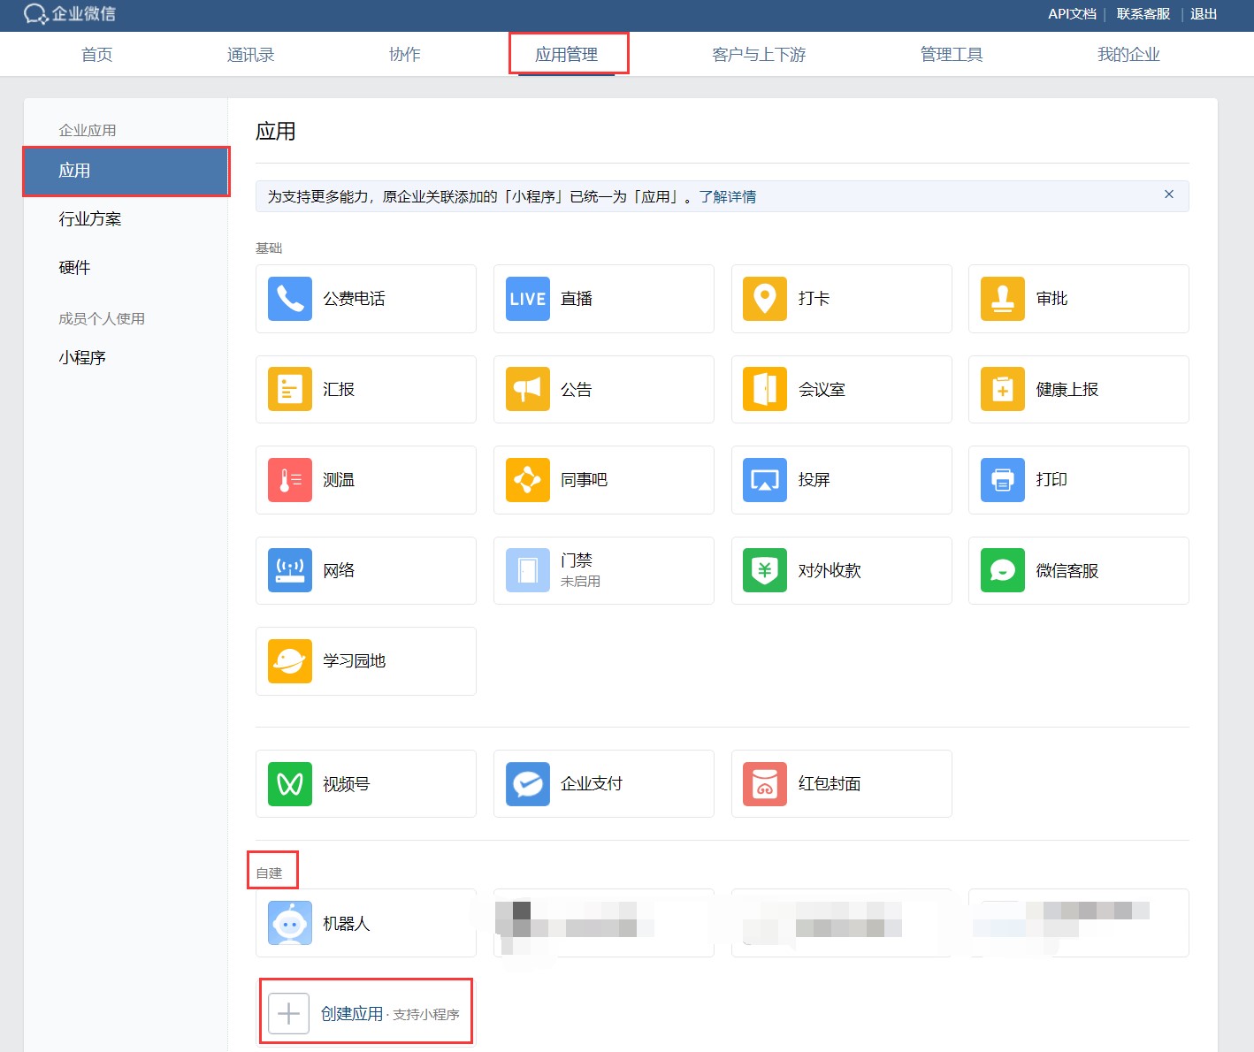1254x1052 pixels.
Task: Click the 了解详情 link in notice
Action: click(728, 197)
